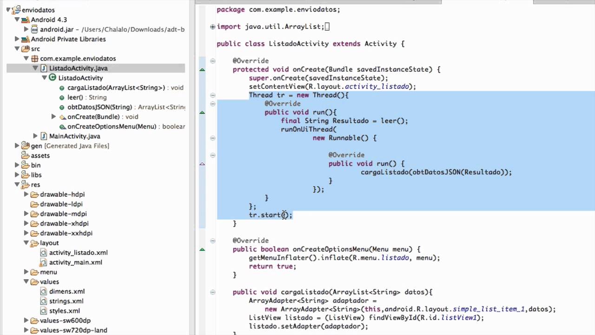
Task: Click the styles.xml file icon
Action: [x=44, y=311]
